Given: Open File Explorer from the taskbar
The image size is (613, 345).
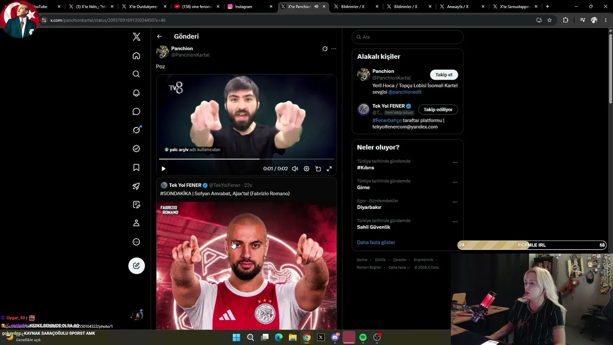Looking at the screenshot, I should pos(293,337).
